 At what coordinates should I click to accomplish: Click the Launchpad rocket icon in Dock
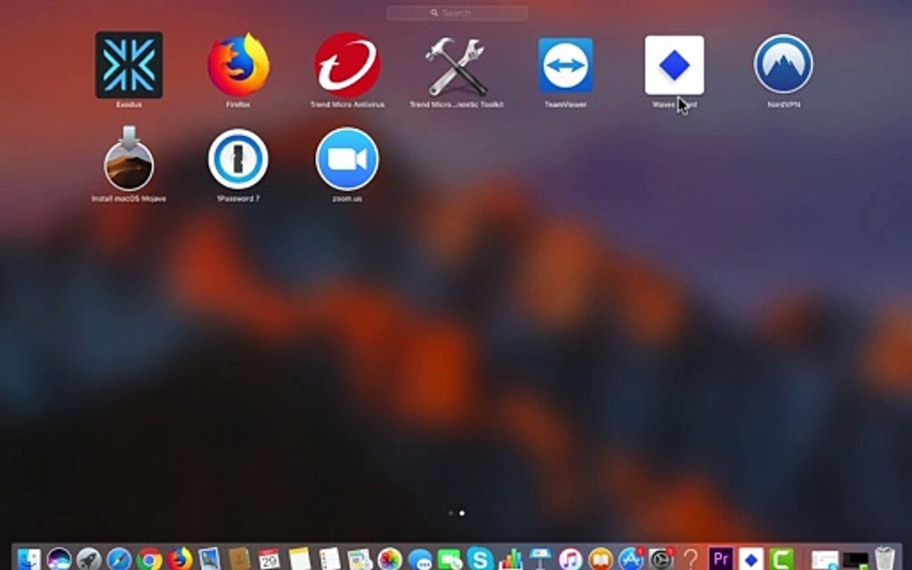tap(89, 559)
